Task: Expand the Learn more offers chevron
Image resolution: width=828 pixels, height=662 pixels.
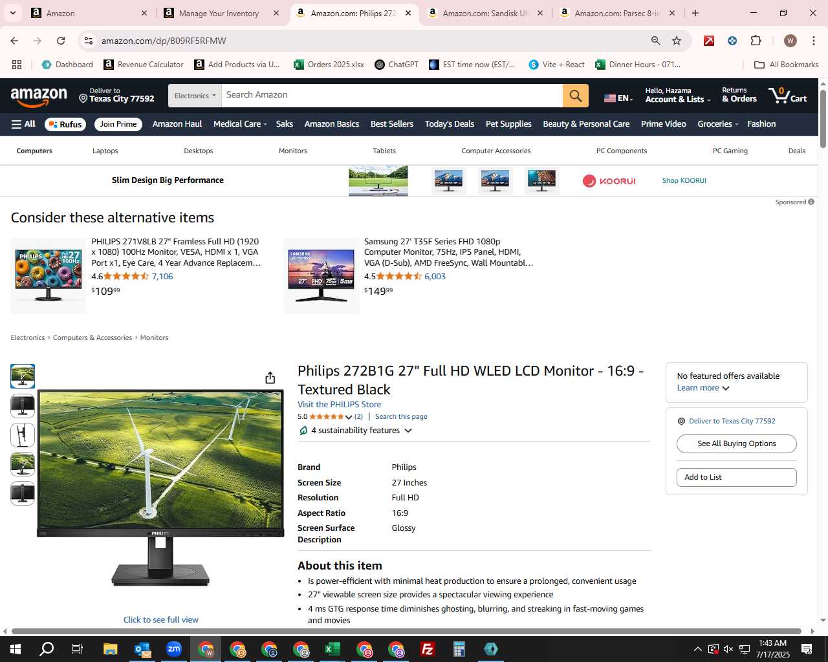Action: [x=726, y=388]
